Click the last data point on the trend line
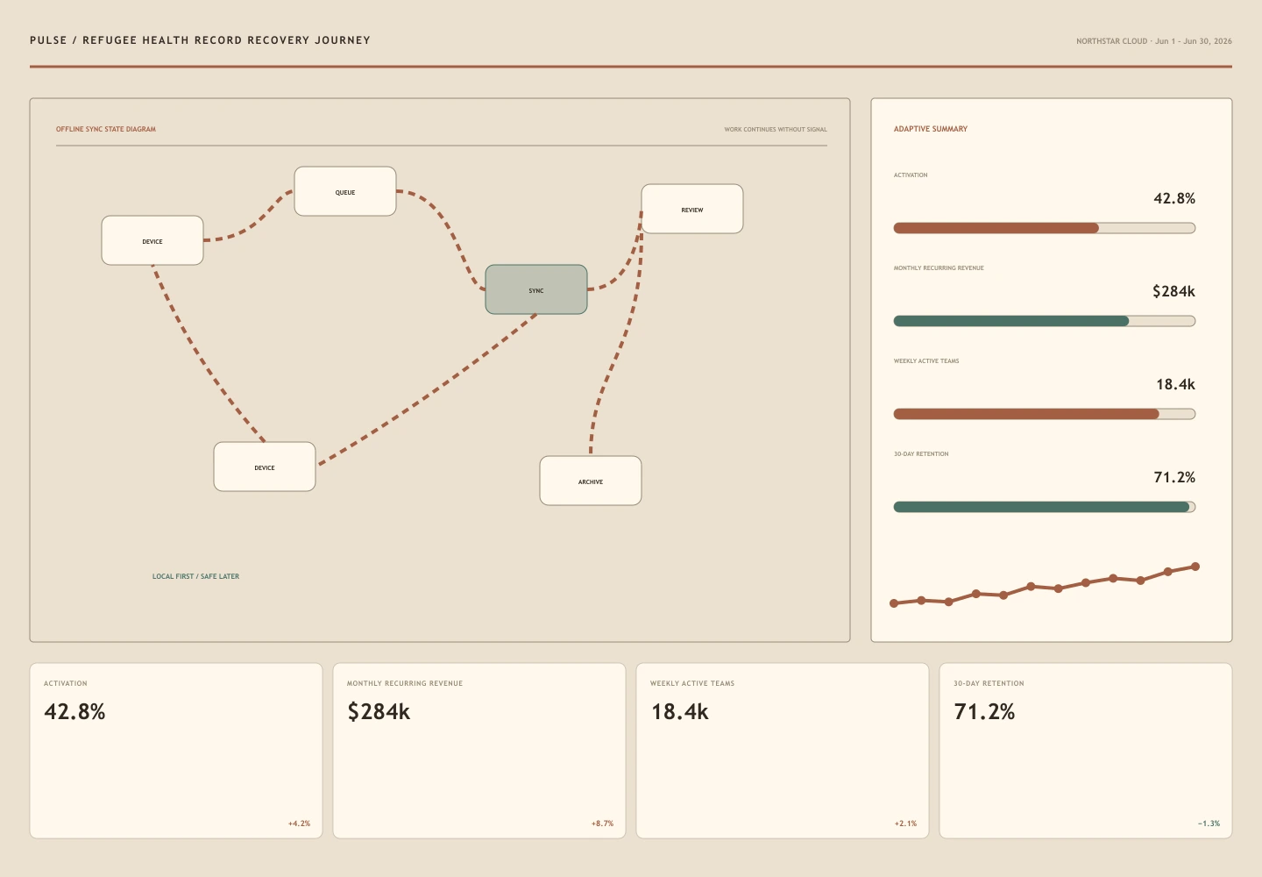1262x877 pixels. click(x=1195, y=567)
